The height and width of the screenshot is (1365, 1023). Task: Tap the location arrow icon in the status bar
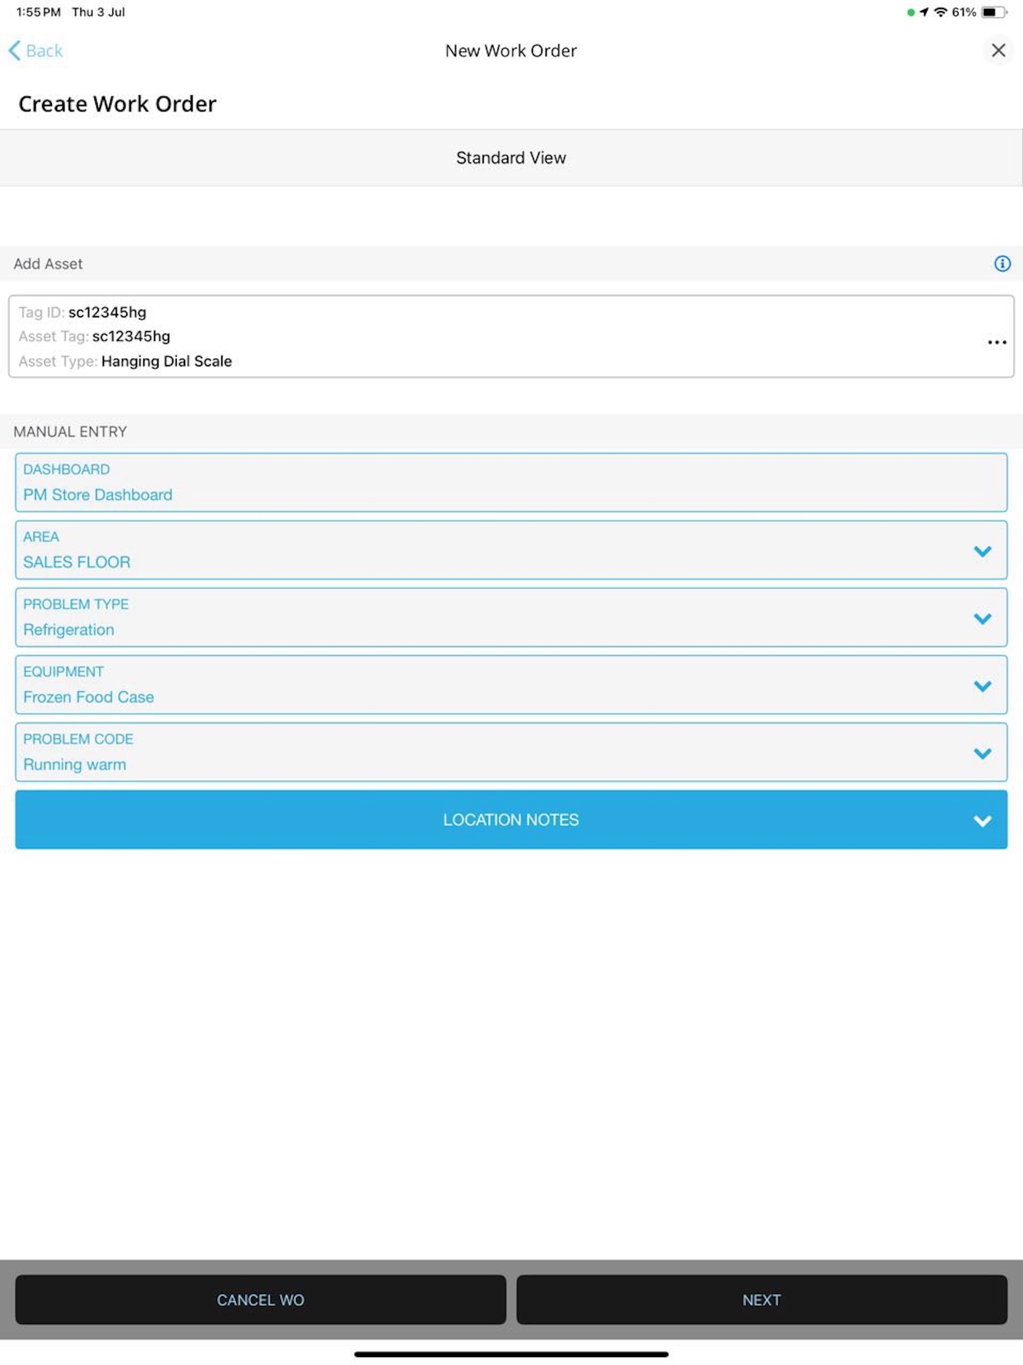coord(924,11)
